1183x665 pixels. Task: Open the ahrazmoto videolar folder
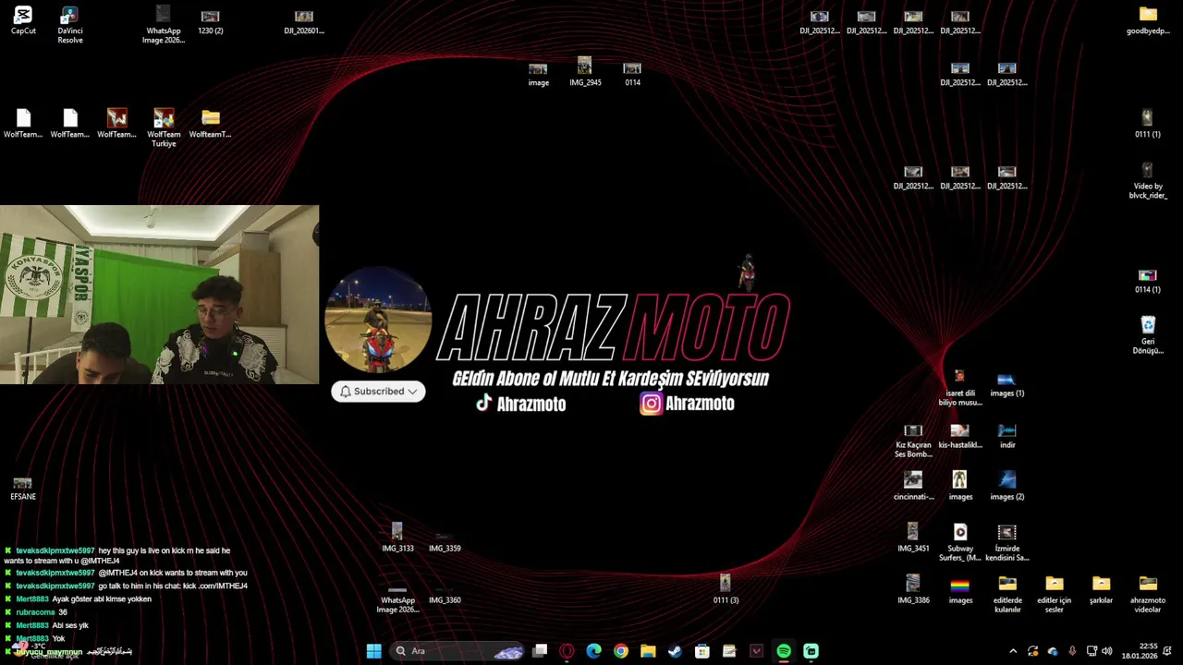point(1148,595)
